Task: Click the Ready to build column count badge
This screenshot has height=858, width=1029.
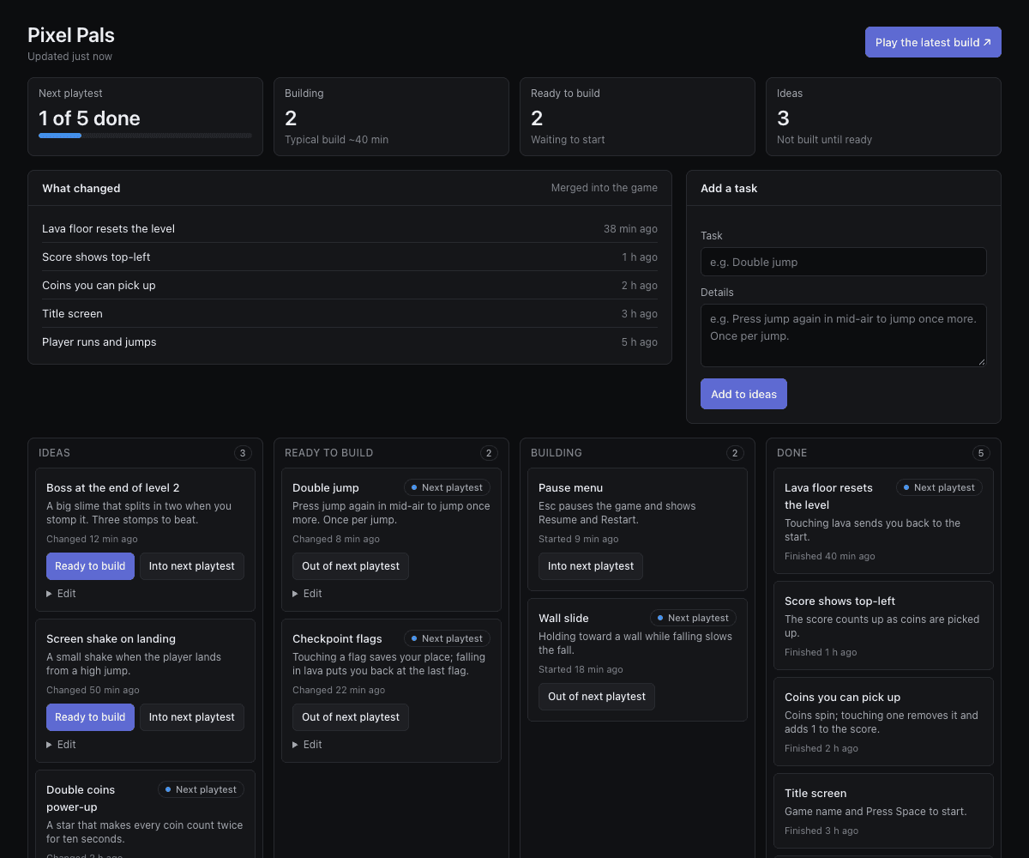Action: [x=489, y=453]
